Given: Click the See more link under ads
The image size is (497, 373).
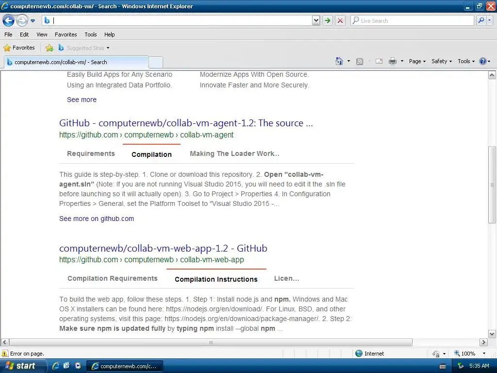Looking at the screenshot, I should click(82, 100).
